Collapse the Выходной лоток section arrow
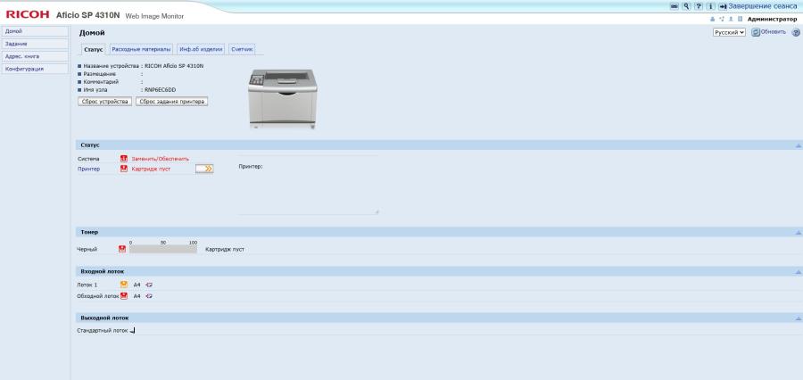Screen dimensions: 803x380 click(x=798, y=318)
